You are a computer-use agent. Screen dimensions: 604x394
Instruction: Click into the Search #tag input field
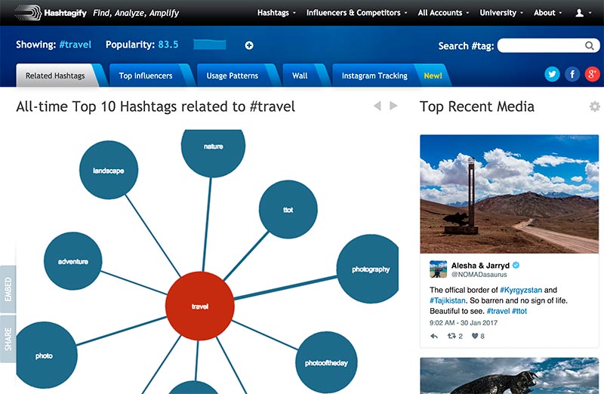point(541,45)
